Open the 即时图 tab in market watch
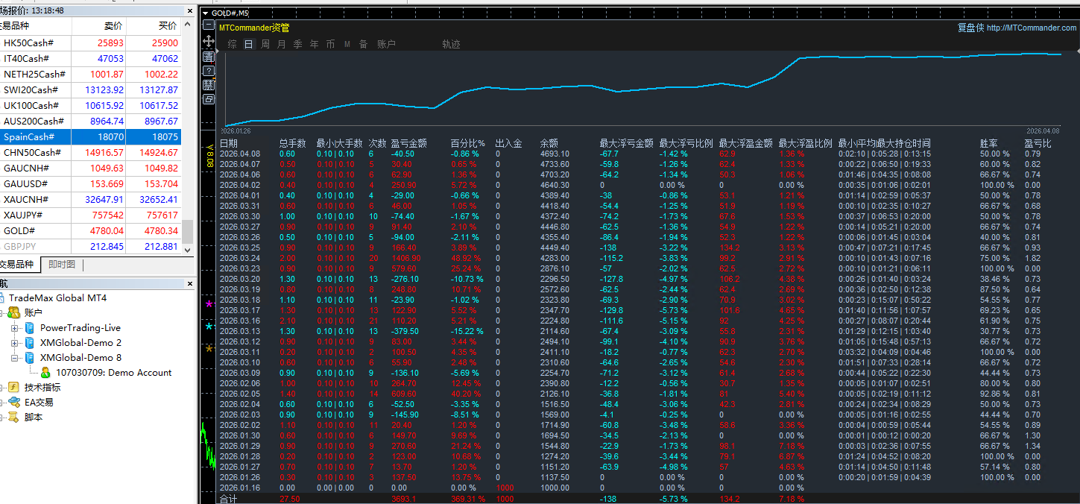 [x=62, y=265]
